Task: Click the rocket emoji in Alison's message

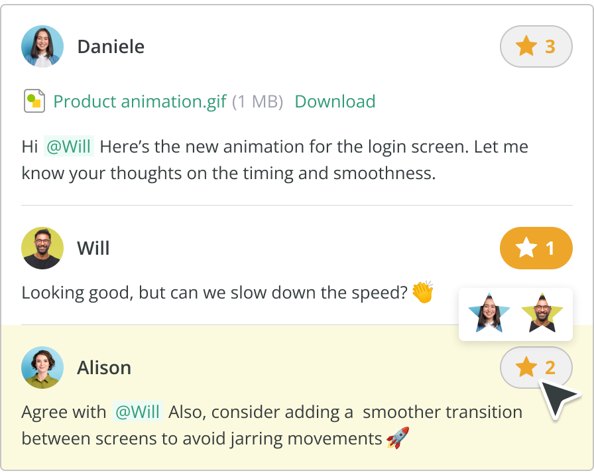Action: [x=398, y=438]
